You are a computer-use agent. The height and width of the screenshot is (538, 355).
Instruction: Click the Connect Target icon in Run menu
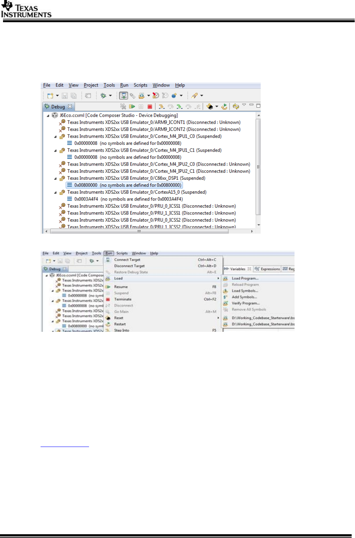pos(108,260)
